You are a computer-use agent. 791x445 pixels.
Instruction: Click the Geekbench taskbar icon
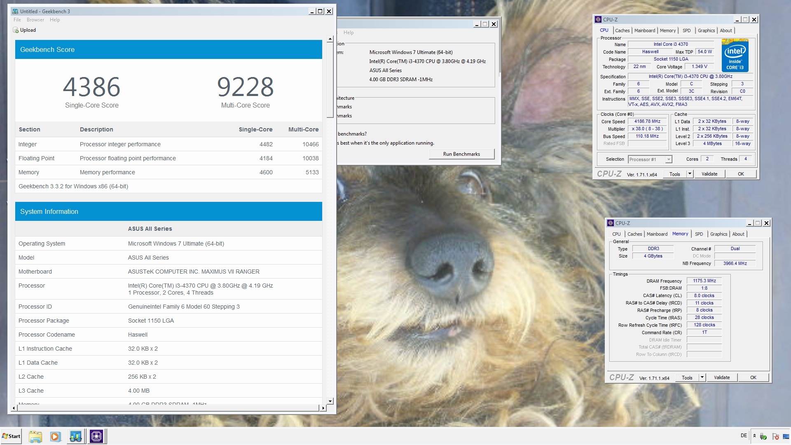coord(76,436)
